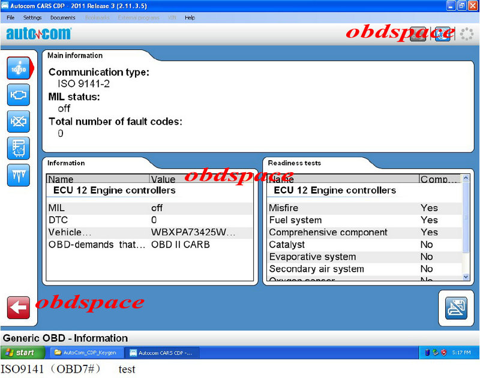Image resolution: width=480 pixels, height=378 pixels.
Task: Open the Documents menu
Action: point(63,18)
